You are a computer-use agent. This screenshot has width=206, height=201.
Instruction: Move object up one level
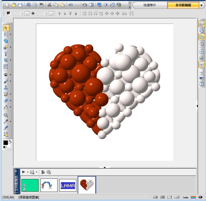60,13
